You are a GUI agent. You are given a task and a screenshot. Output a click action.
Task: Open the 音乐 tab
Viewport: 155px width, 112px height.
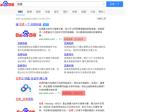coord(56,12)
